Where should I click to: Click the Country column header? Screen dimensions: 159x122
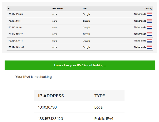tap(148, 9)
